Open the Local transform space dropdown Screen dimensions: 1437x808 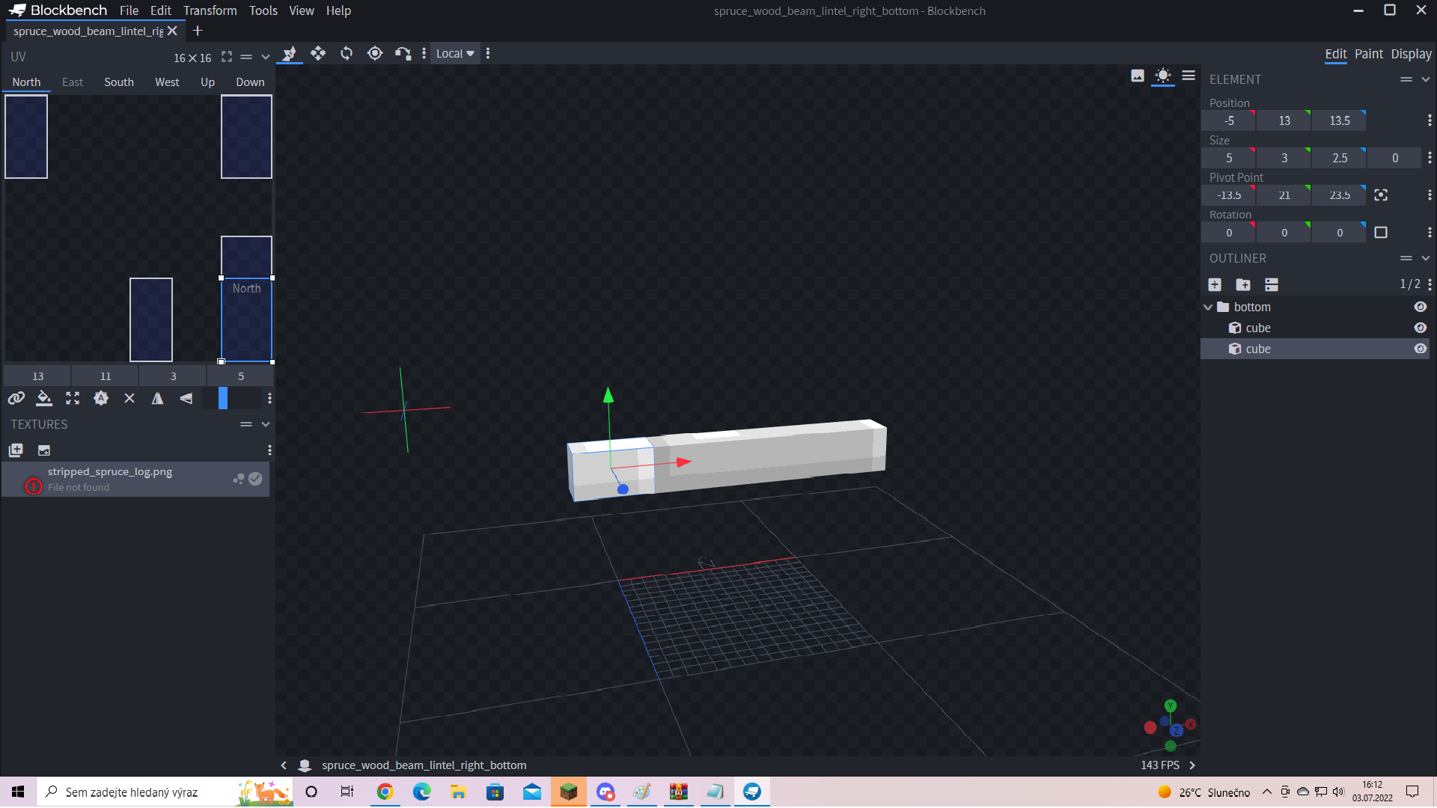coord(455,53)
